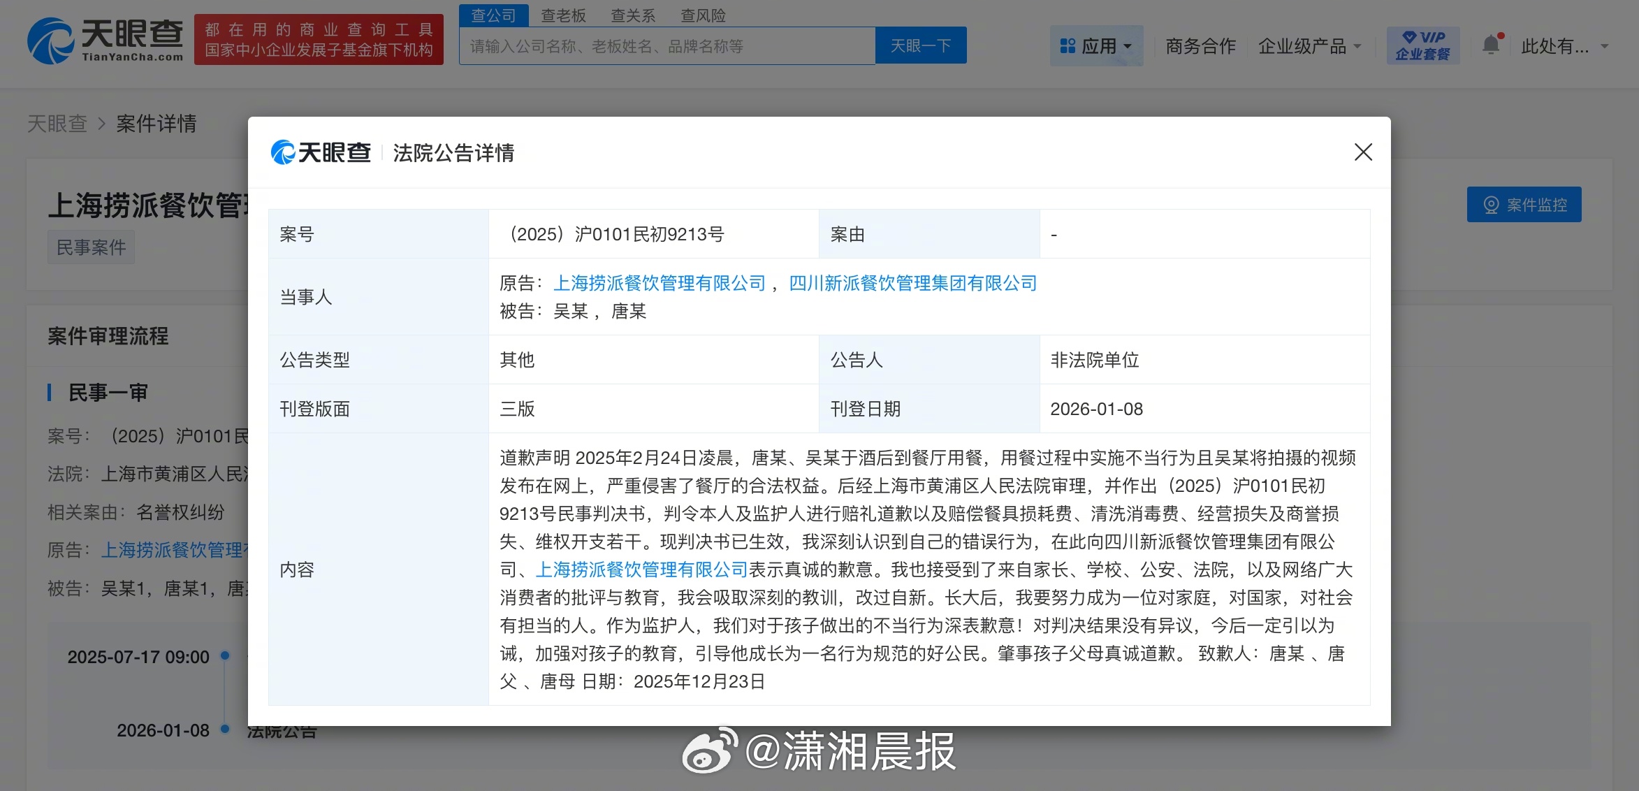This screenshot has width=1639, height=791.
Task: Open the VIP企业套餐 membership icon
Action: click(x=1422, y=44)
